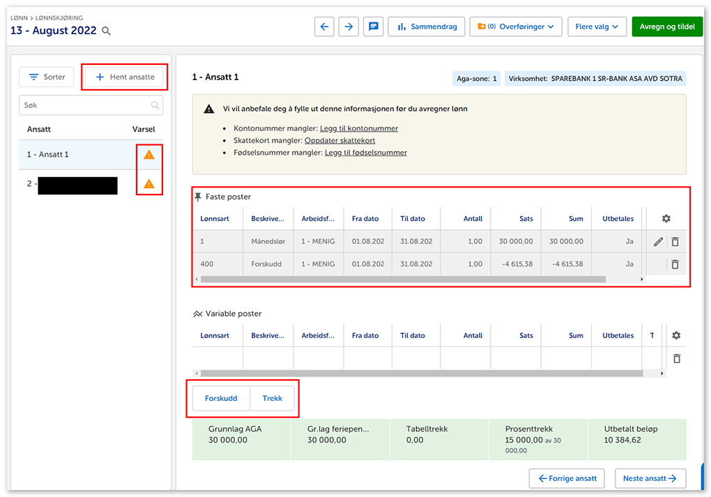Screen dimensions: 711x497
Task: Delete the Forskudd row using trash icon
Action: pyautogui.click(x=675, y=264)
